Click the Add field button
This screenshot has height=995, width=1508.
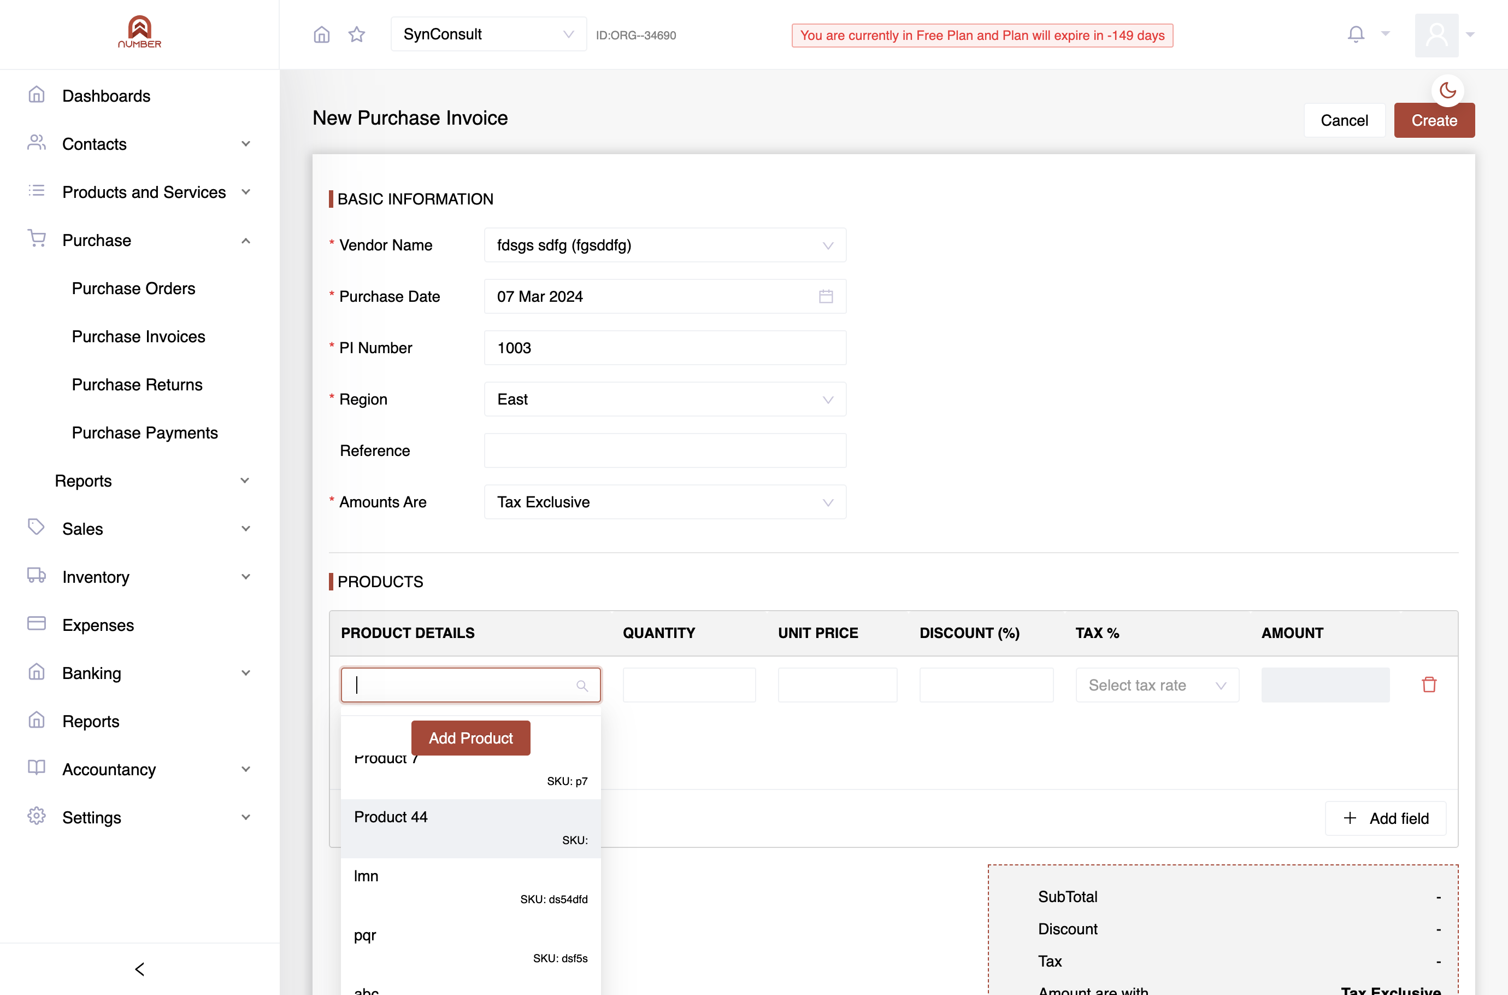(x=1386, y=818)
